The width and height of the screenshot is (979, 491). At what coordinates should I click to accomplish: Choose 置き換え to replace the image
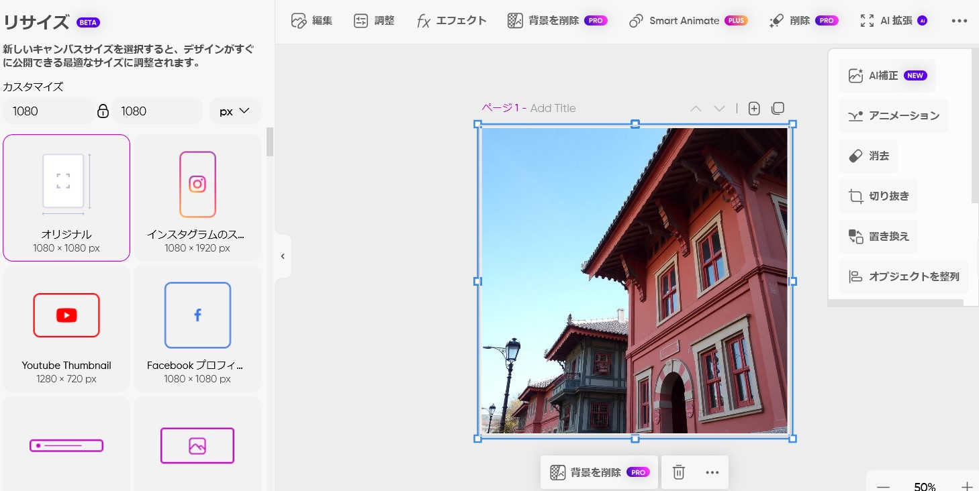click(878, 237)
